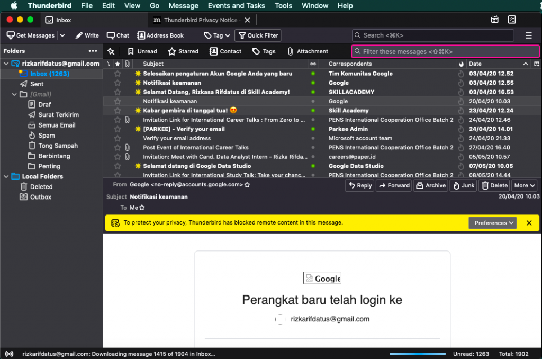This screenshot has height=359, width=542.
Task: Open the Events and Tasks menu
Action: tap(236, 6)
